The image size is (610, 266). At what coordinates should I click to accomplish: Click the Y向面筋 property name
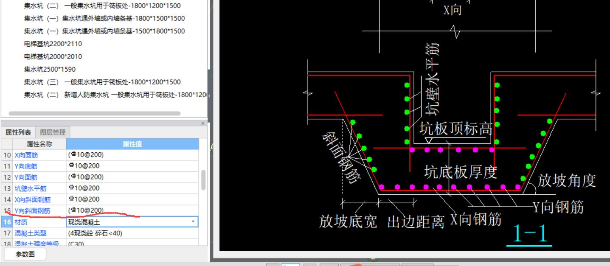point(26,177)
